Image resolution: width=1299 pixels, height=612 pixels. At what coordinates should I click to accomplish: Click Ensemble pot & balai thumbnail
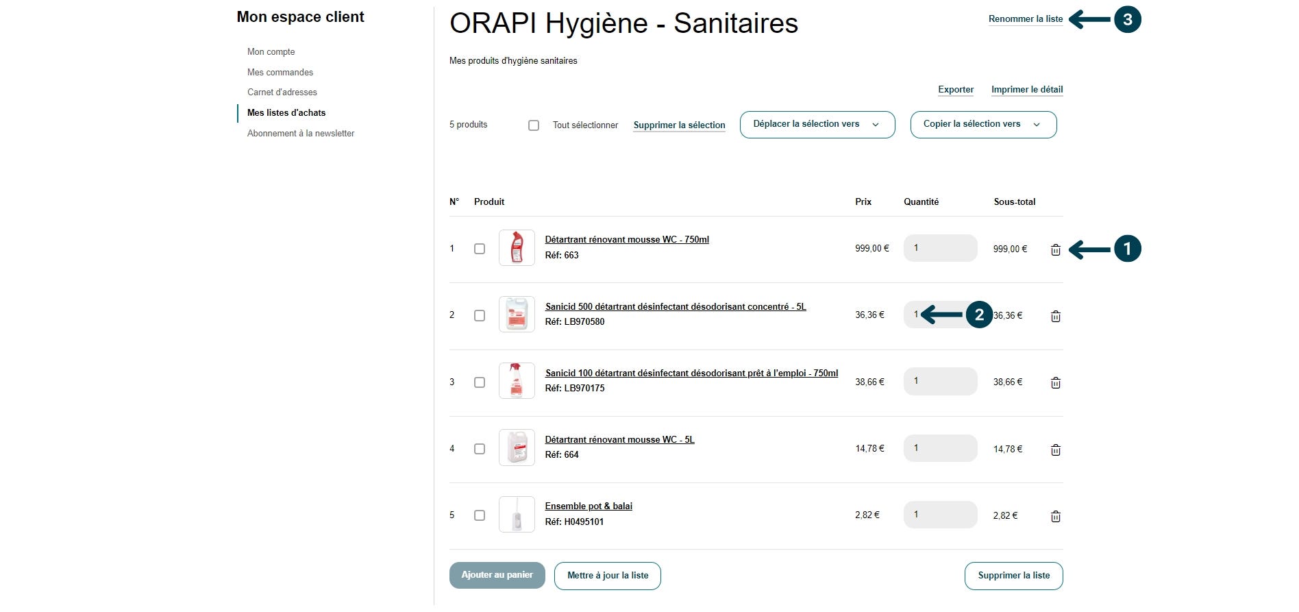point(517,514)
